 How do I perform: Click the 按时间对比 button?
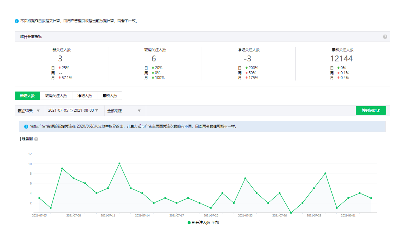[371, 111]
